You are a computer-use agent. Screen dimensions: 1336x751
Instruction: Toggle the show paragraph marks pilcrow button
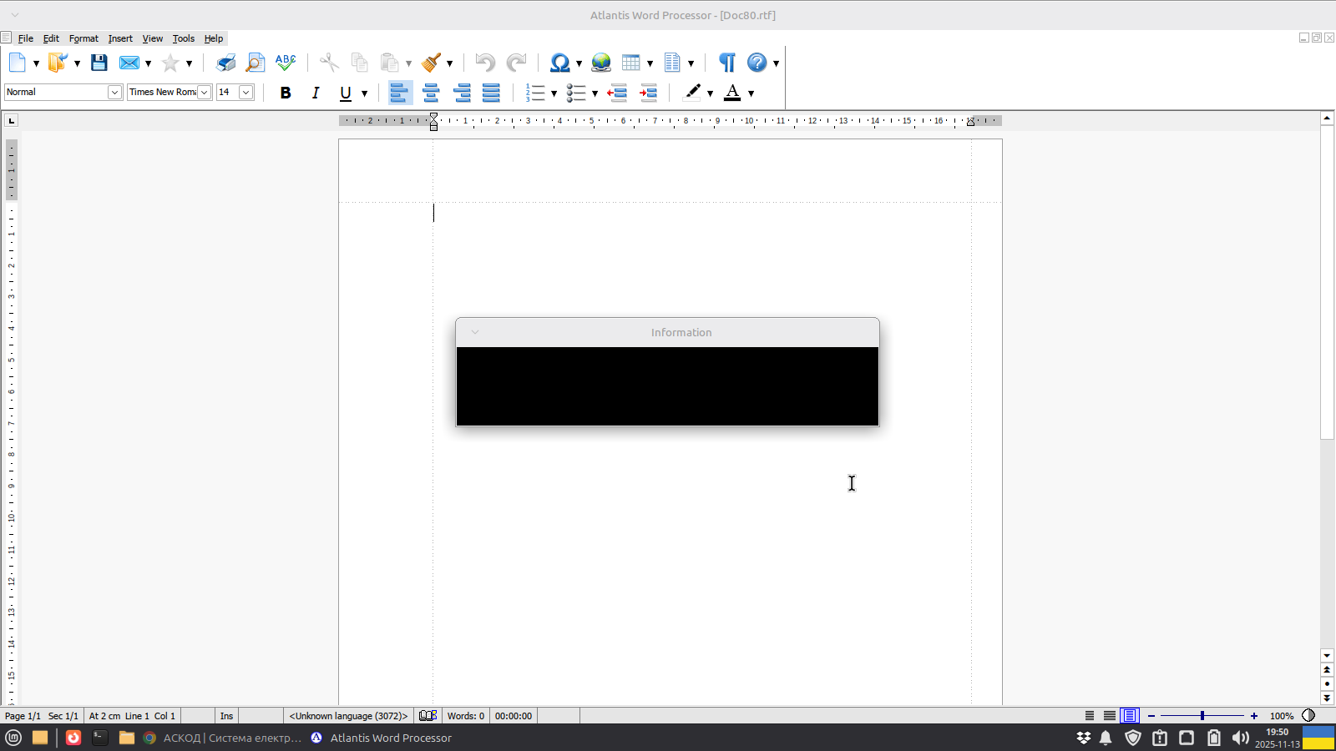[x=727, y=63]
